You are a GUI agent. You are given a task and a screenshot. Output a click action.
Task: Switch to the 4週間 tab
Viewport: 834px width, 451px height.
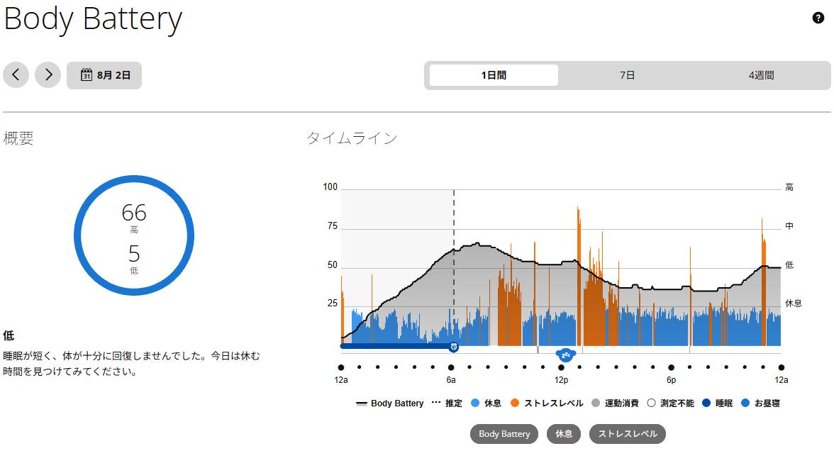tap(761, 75)
